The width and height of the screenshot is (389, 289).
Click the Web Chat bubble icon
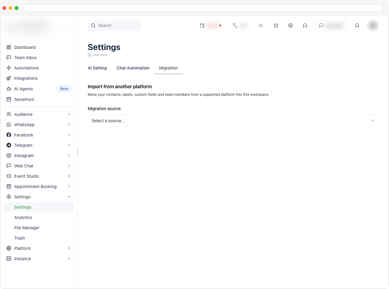[9, 166]
